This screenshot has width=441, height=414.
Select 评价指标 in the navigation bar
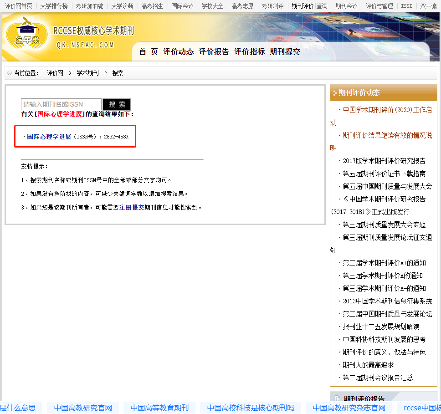[250, 52]
